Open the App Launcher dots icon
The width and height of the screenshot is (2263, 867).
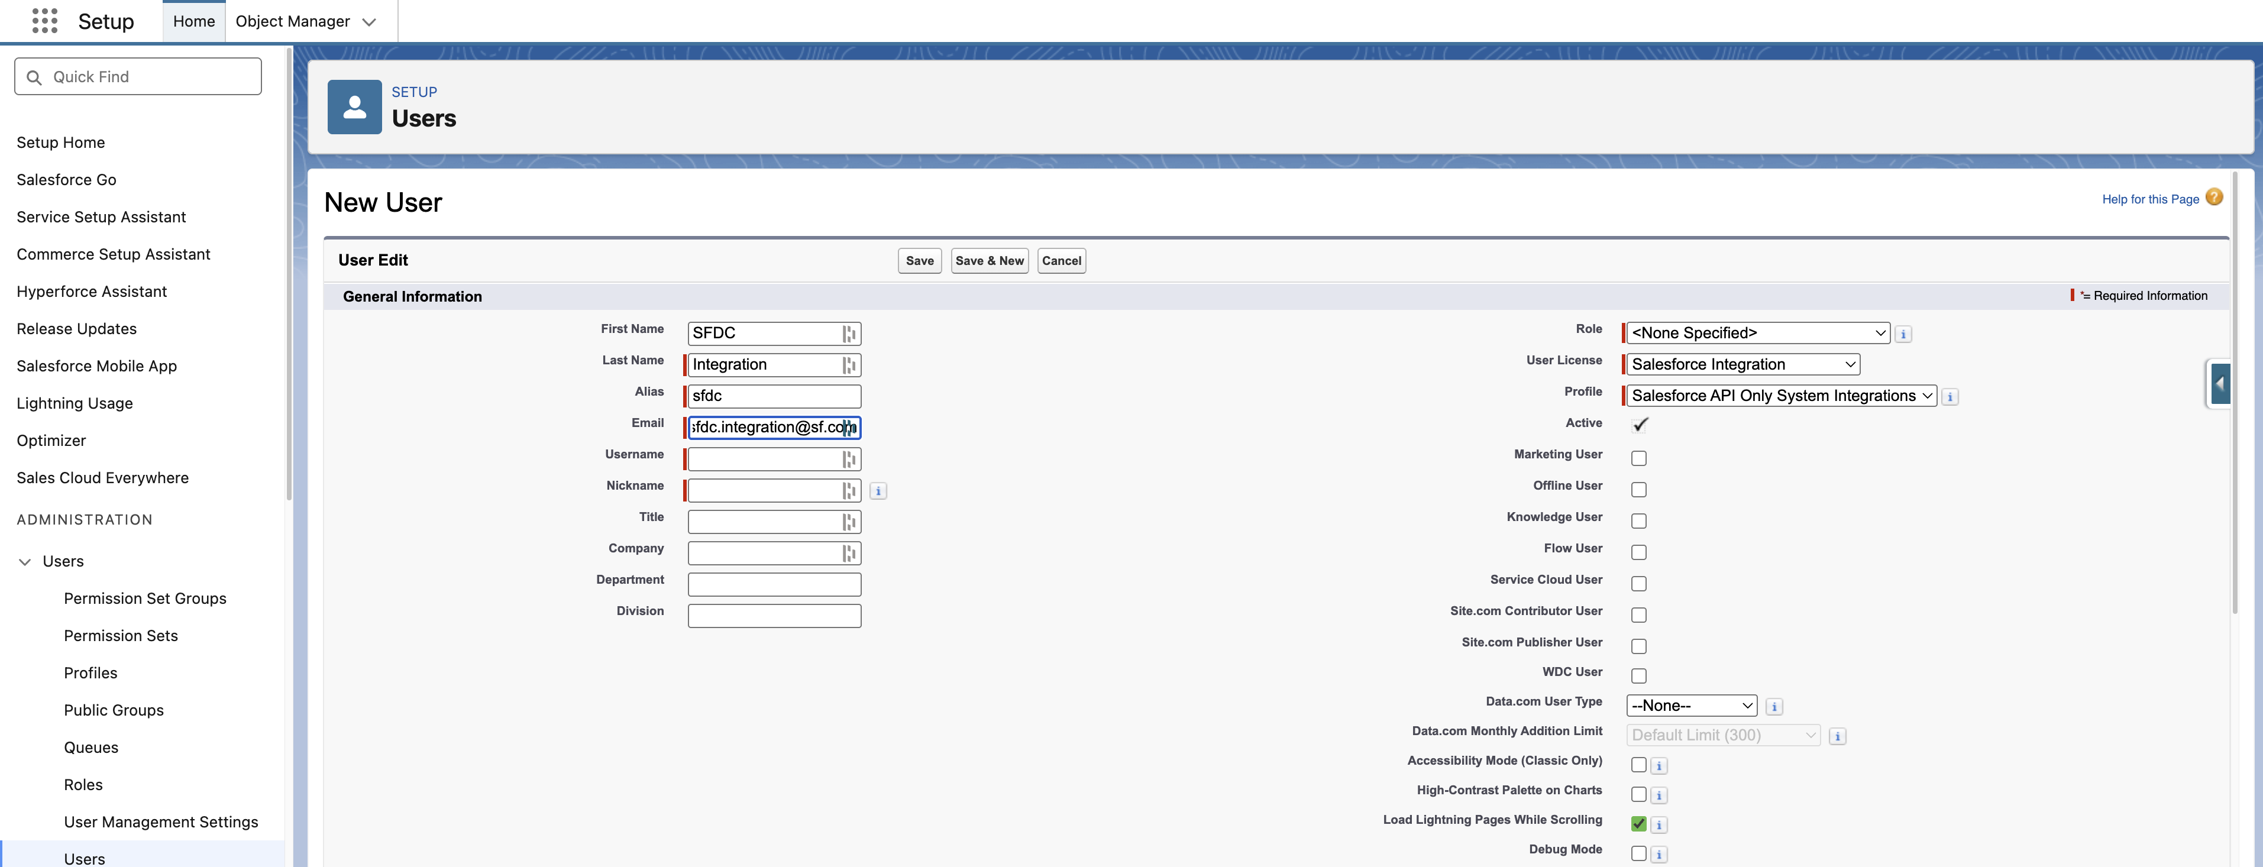click(44, 21)
